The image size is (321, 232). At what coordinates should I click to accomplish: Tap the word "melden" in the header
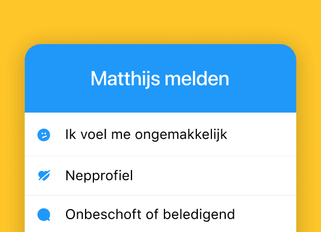pos(197,79)
